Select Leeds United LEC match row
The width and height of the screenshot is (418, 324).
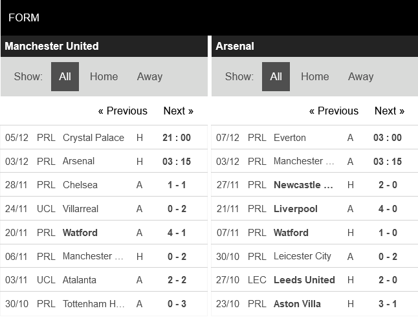304,280
